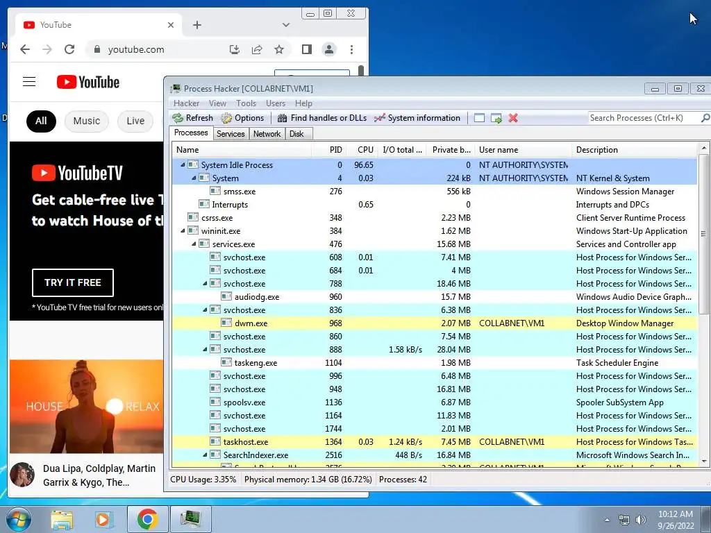Open the YouTube hamburger guide menu

point(29,82)
